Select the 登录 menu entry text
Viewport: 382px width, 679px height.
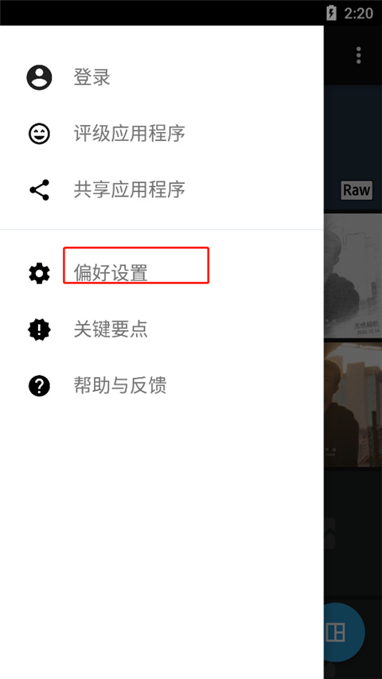point(92,77)
